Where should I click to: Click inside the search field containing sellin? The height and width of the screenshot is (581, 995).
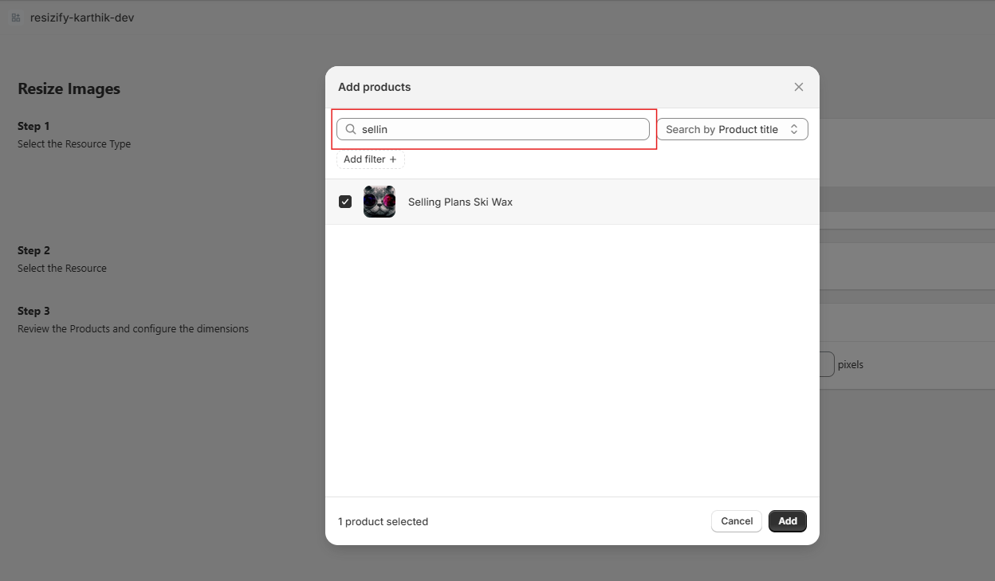(494, 128)
